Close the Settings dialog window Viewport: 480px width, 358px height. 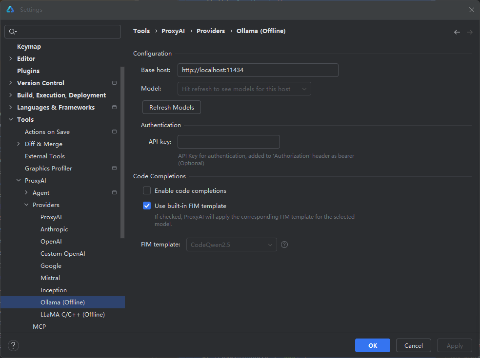(x=471, y=10)
